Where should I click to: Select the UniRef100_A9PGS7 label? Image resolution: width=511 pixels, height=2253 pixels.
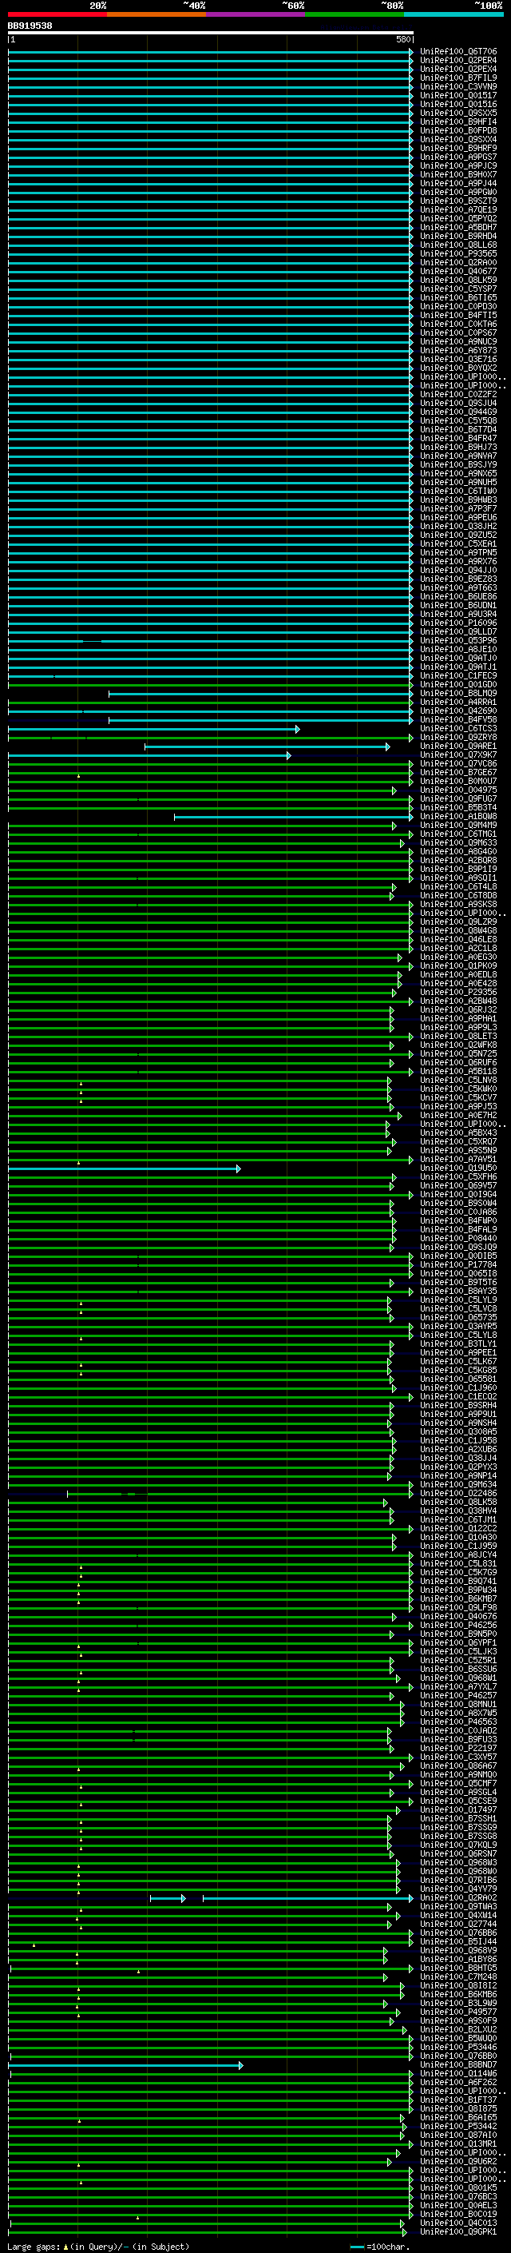coord(458,157)
